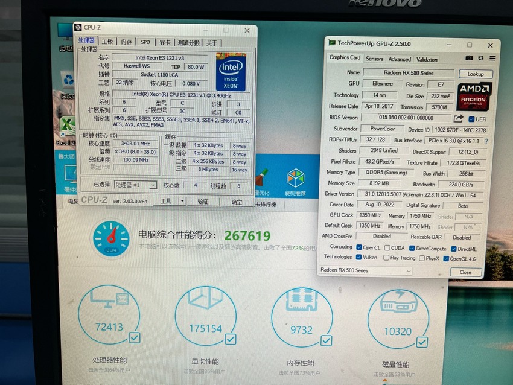The image size is (513, 385).
Task: Toggle the CUDA checkbox
Action: (x=387, y=248)
